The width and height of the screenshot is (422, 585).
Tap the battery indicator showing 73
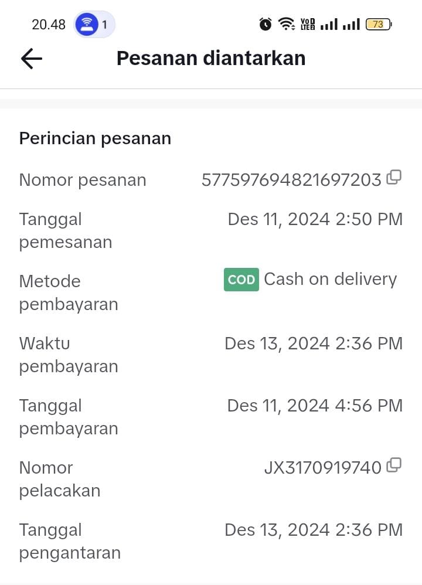pos(379,24)
